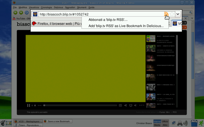Mute the player volume icon
The image size is (204, 127).
[x=136, y=105]
